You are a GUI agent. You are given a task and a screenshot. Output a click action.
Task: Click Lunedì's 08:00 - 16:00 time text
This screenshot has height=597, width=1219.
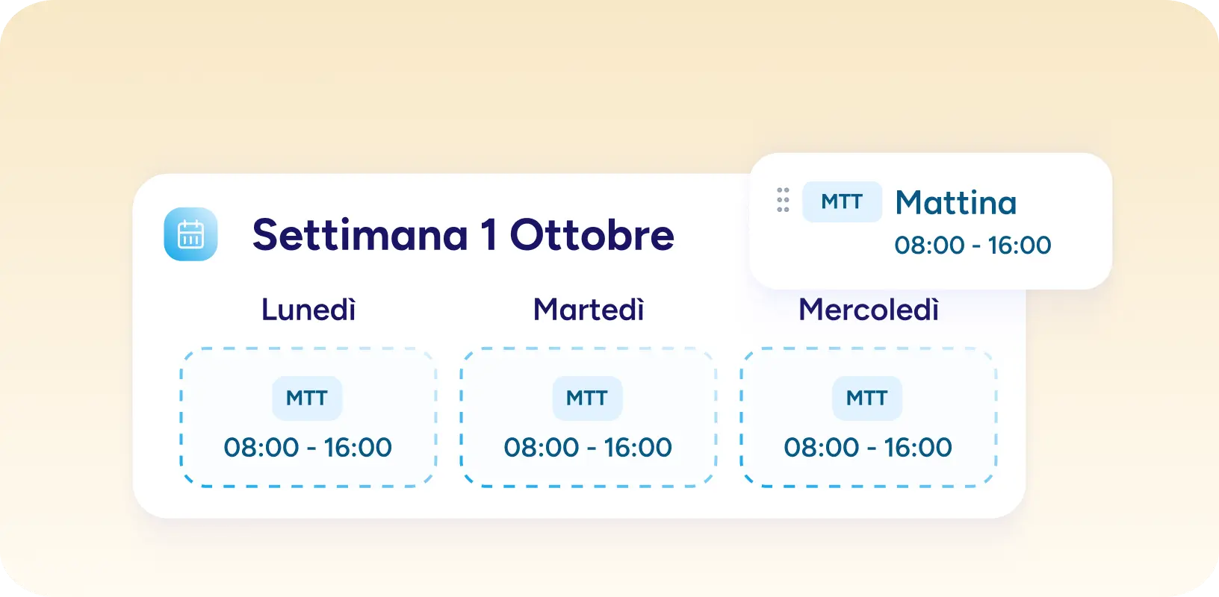coord(308,448)
